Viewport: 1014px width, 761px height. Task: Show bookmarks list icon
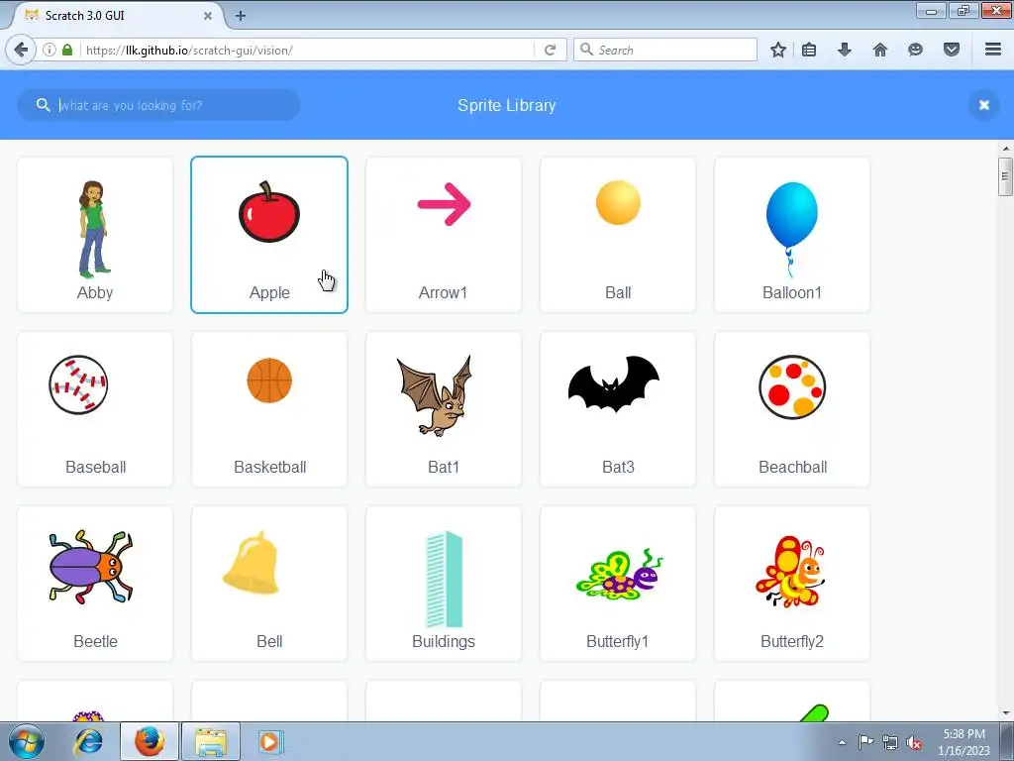809,50
